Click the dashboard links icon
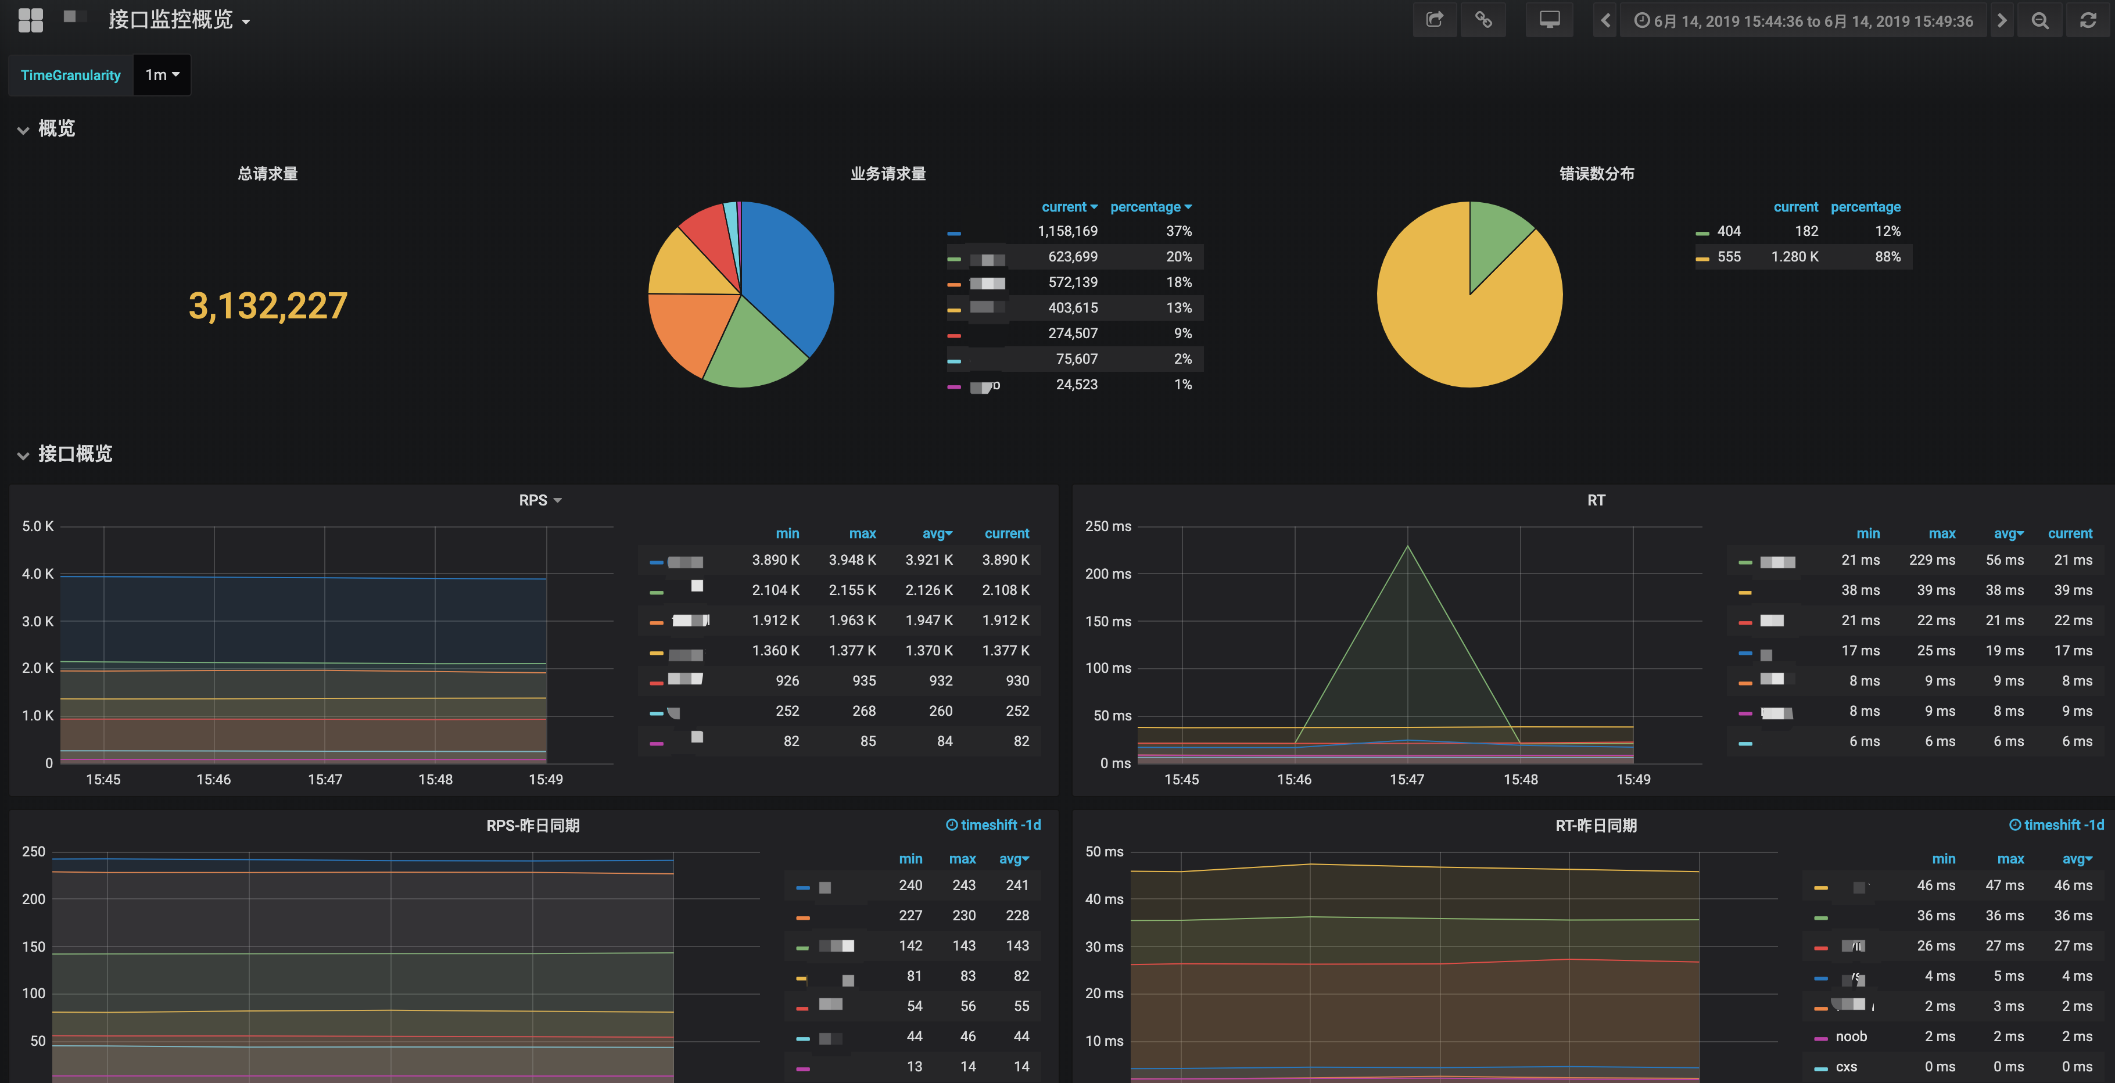Image resolution: width=2115 pixels, height=1083 pixels. [1483, 20]
